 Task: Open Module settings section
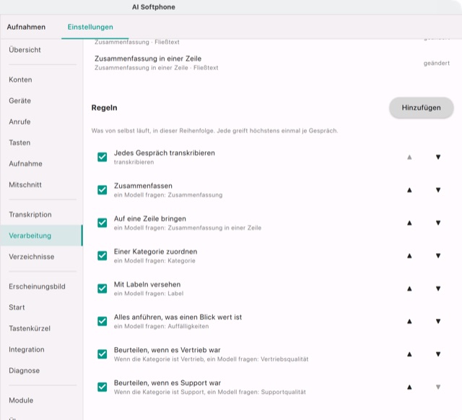click(41, 400)
